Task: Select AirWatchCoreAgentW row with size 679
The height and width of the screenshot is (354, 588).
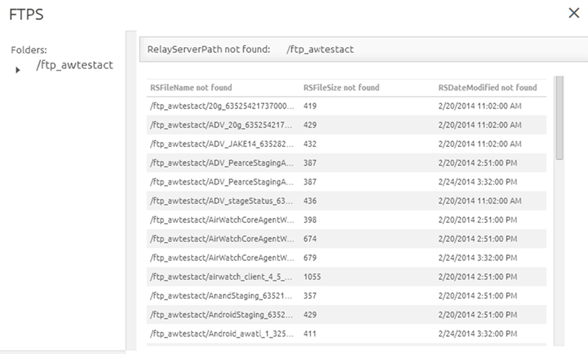Action: [x=346, y=258]
